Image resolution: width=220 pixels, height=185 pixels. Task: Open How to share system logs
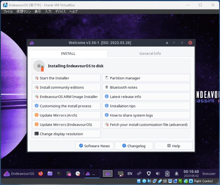tap(146, 115)
